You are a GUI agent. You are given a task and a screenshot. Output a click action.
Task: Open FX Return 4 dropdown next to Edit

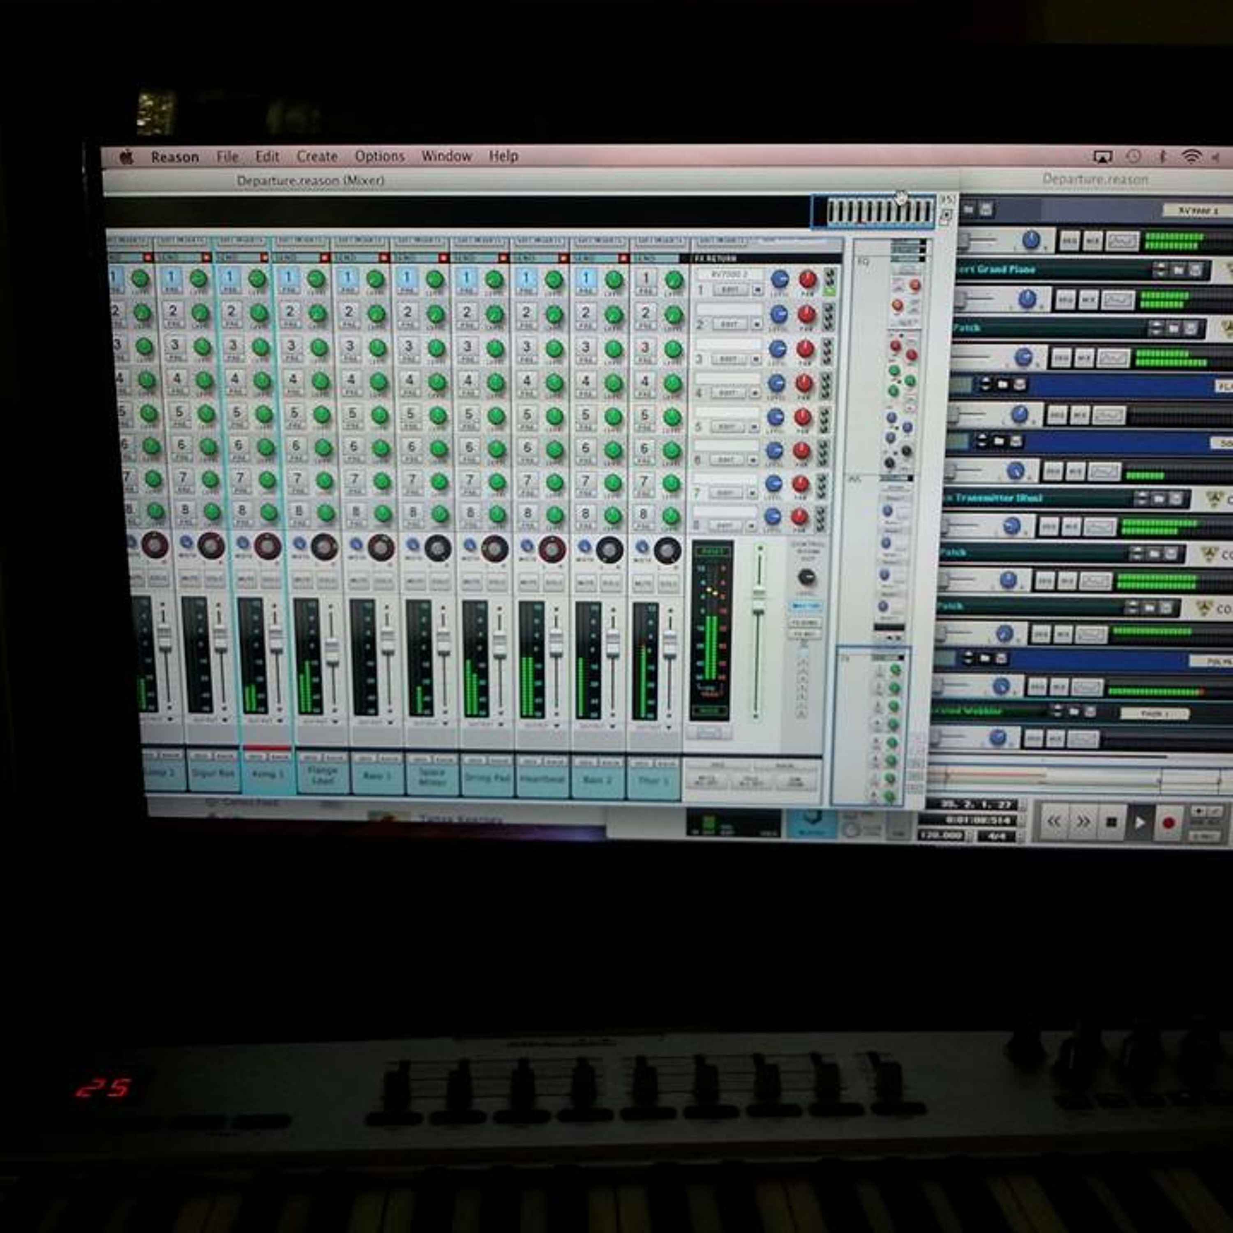tap(754, 393)
